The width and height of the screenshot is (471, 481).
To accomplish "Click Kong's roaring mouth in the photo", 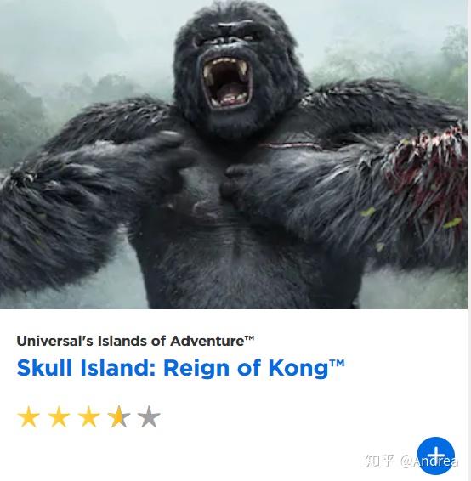I will (228, 82).
